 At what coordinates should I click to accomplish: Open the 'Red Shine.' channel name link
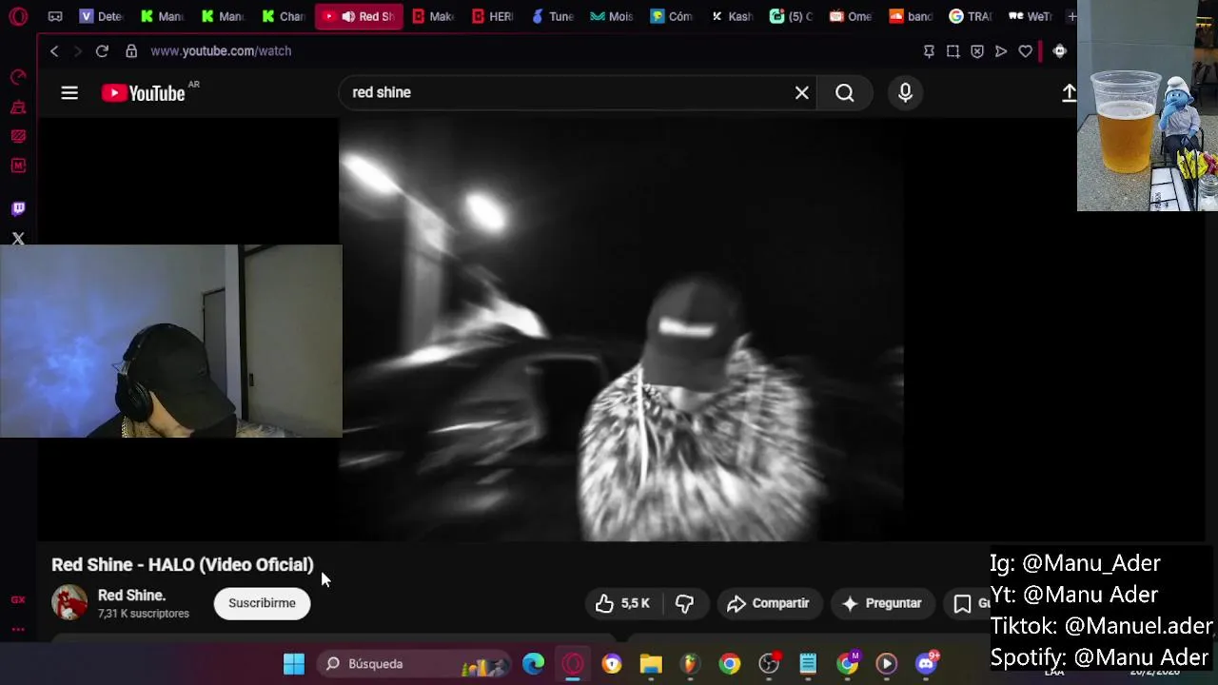pyautogui.click(x=131, y=596)
